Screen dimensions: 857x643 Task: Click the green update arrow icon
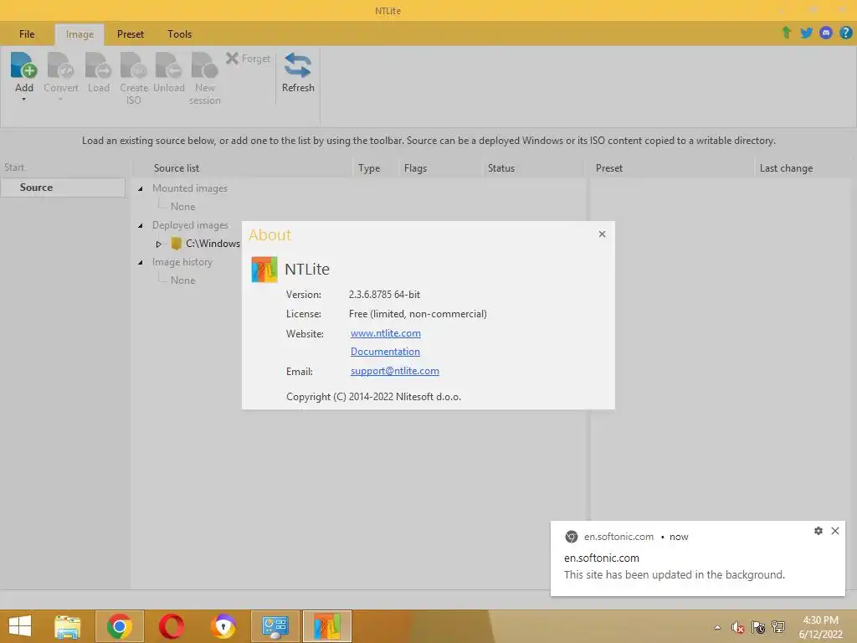[787, 33]
